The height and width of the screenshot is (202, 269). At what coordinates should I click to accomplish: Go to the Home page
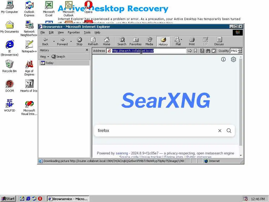tap(107, 42)
